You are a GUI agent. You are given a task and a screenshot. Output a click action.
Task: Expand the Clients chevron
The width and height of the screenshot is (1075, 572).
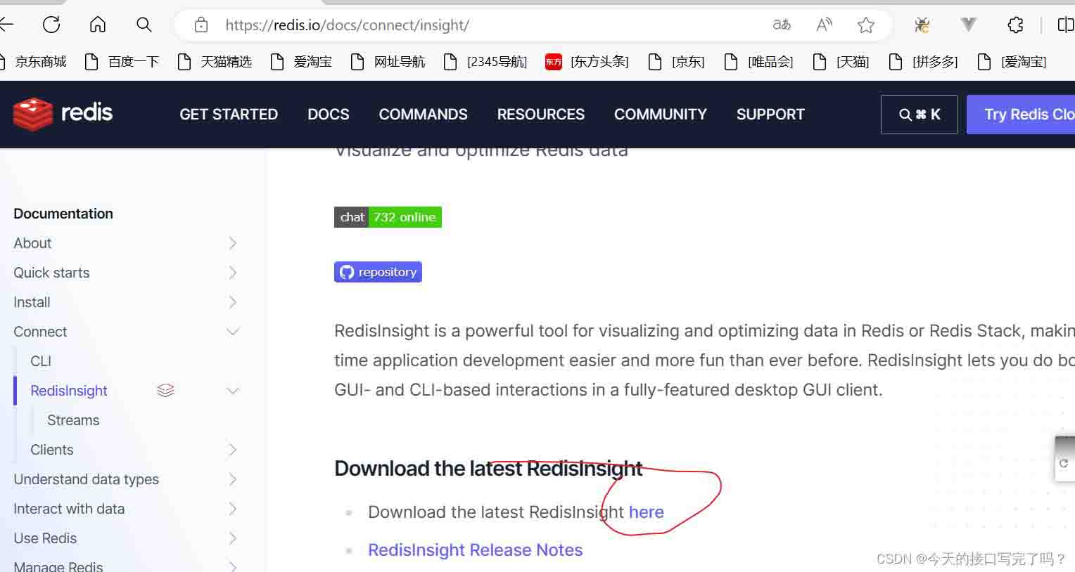tap(233, 450)
